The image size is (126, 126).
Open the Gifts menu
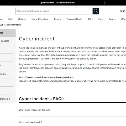(x=90, y=19)
